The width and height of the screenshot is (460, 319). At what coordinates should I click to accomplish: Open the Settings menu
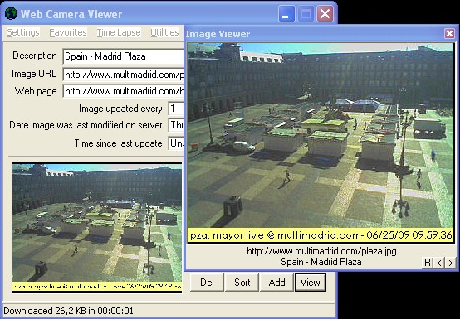pos(23,32)
